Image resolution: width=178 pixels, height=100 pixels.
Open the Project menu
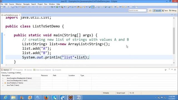[40, 4]
